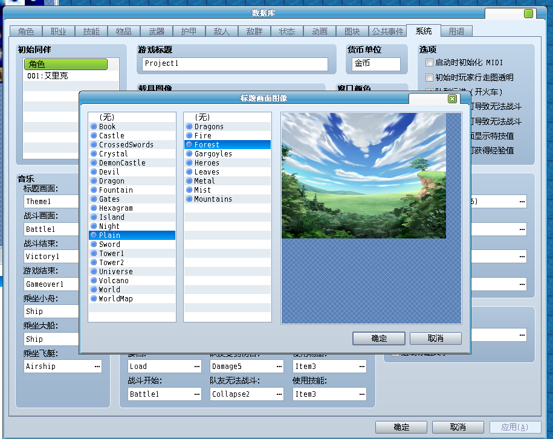The image size is (553, 439).
Task: Select the WorldMap image entry
Action: [x=132, y=299]
